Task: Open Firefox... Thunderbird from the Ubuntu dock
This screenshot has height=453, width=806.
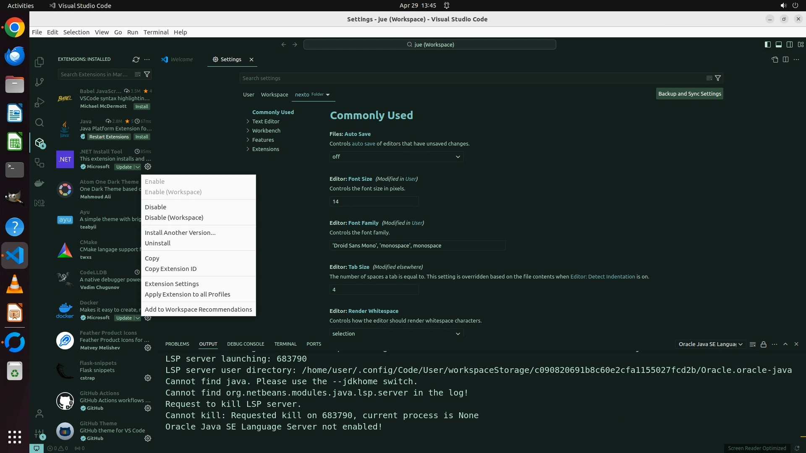Action: click(15, 56)
